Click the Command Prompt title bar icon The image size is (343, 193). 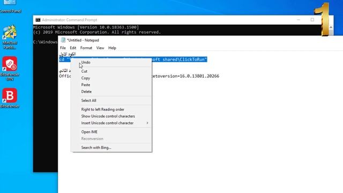38,20
